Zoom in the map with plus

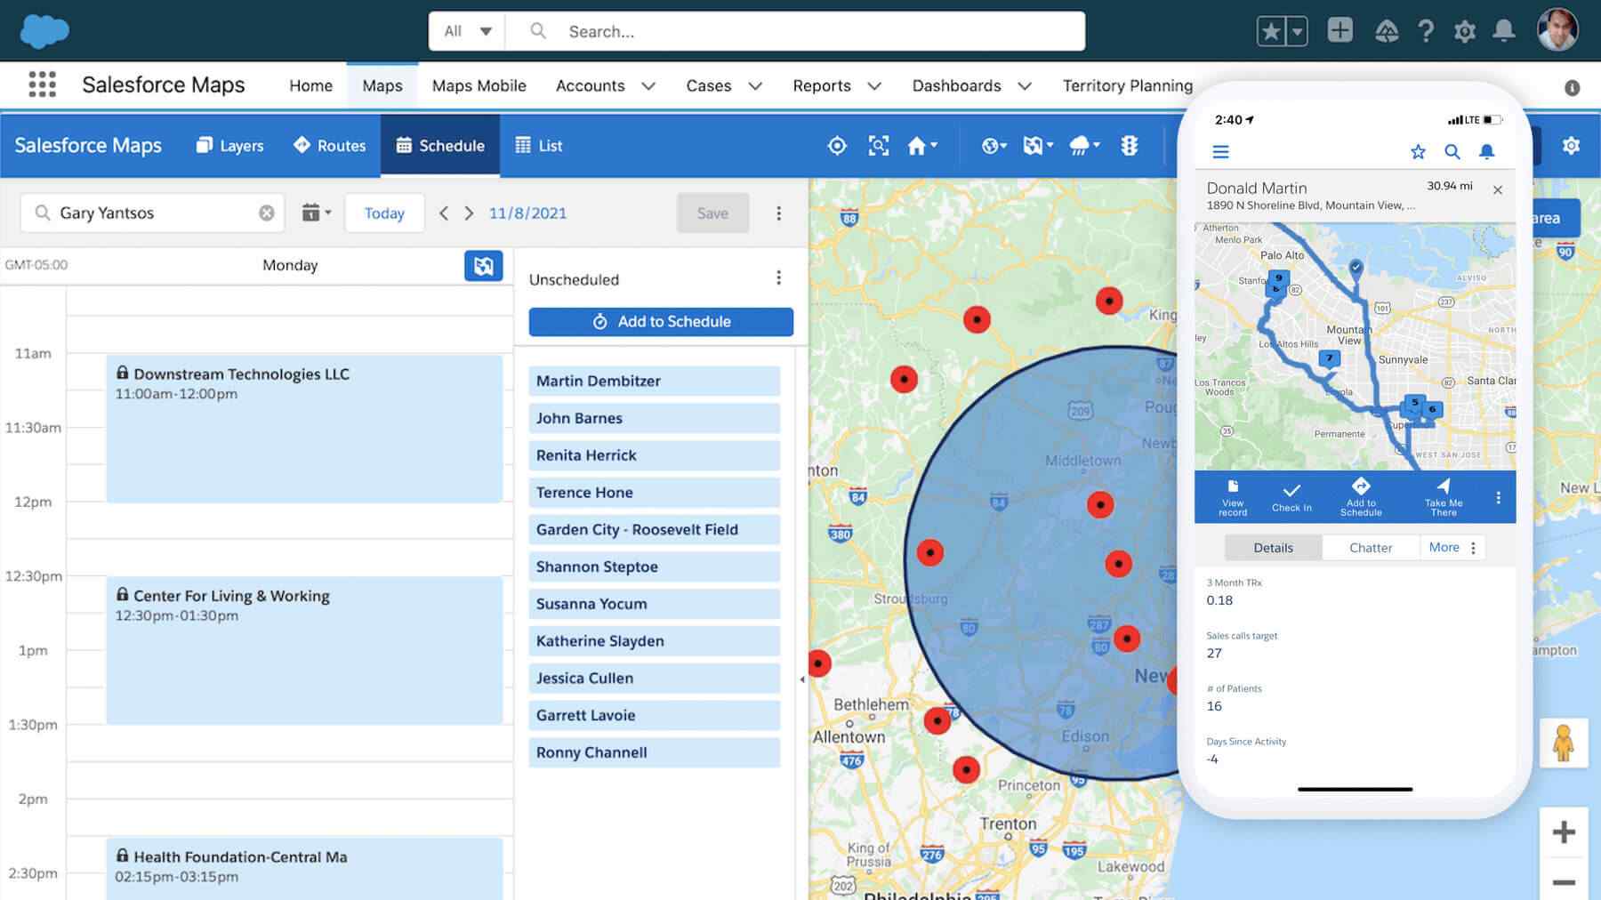1564,832
